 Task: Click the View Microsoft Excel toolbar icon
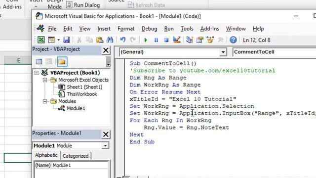[41, 40]
